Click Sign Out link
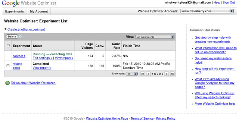 coord(229,3)
